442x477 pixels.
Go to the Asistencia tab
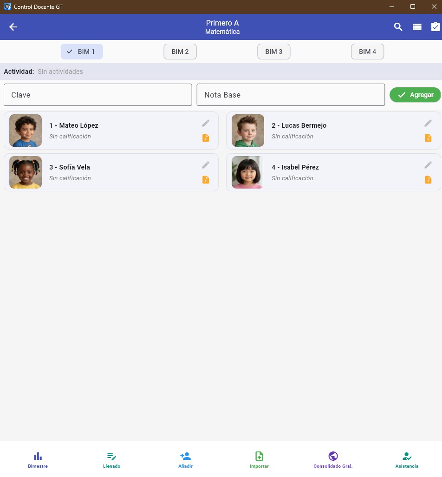407,460
